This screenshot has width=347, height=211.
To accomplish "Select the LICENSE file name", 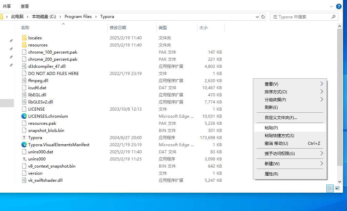I will tap(36, 109).
